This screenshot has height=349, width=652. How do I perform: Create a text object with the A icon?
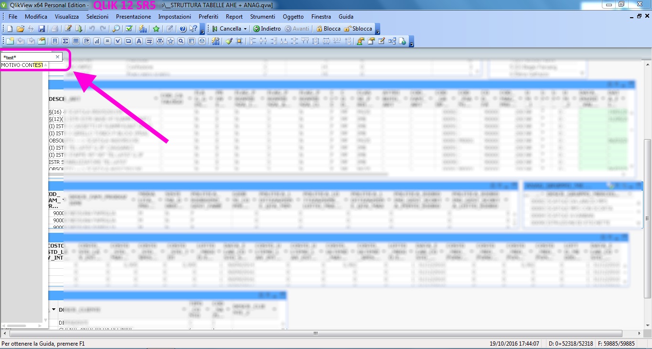pyautogui.click(x=139, y=41)
